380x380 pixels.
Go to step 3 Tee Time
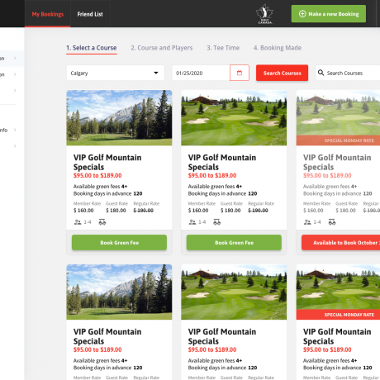[223, 48]
